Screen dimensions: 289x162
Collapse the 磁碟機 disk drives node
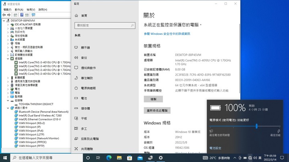pos(8,100)
